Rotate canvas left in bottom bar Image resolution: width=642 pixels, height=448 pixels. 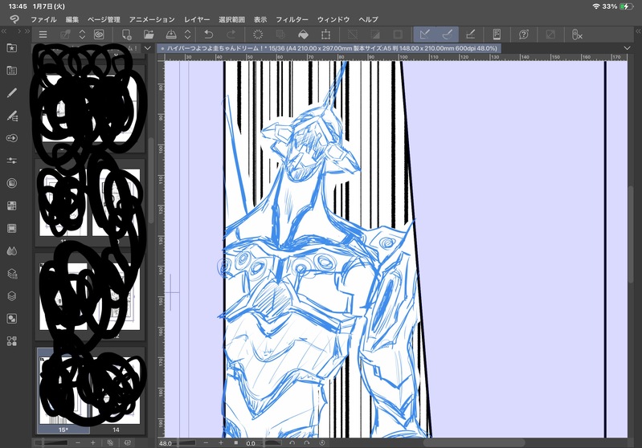[x=292, y=442]
